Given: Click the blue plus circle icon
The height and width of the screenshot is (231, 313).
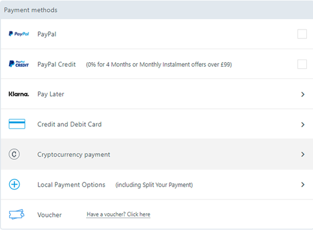Looking at the screenshot, I should click(x=15, y=184).
